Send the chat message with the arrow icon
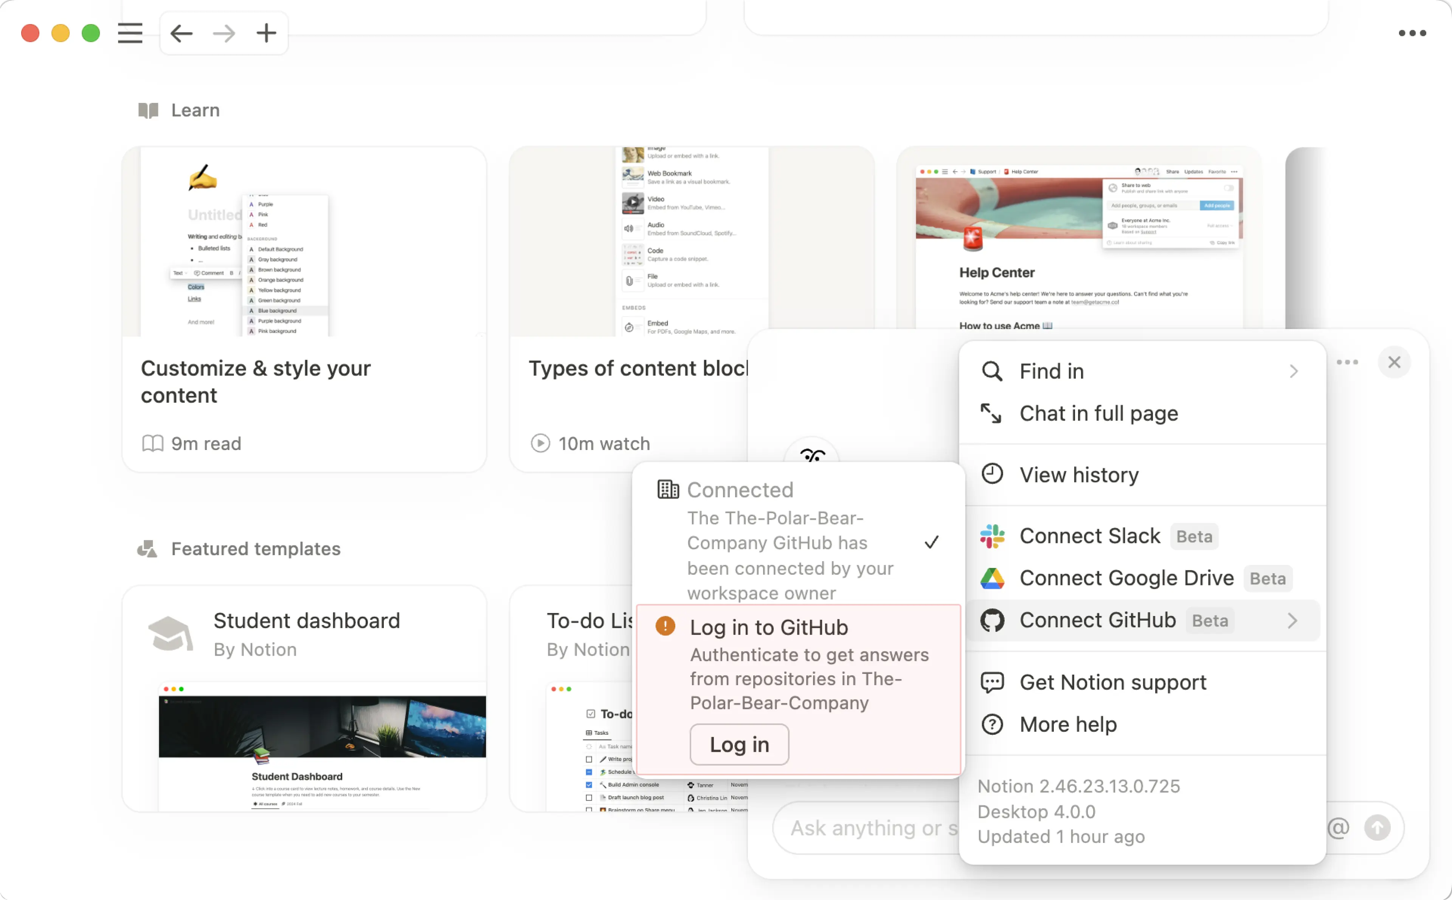The height and width of the screenshot is (900, 1452). click(1377, 827)
